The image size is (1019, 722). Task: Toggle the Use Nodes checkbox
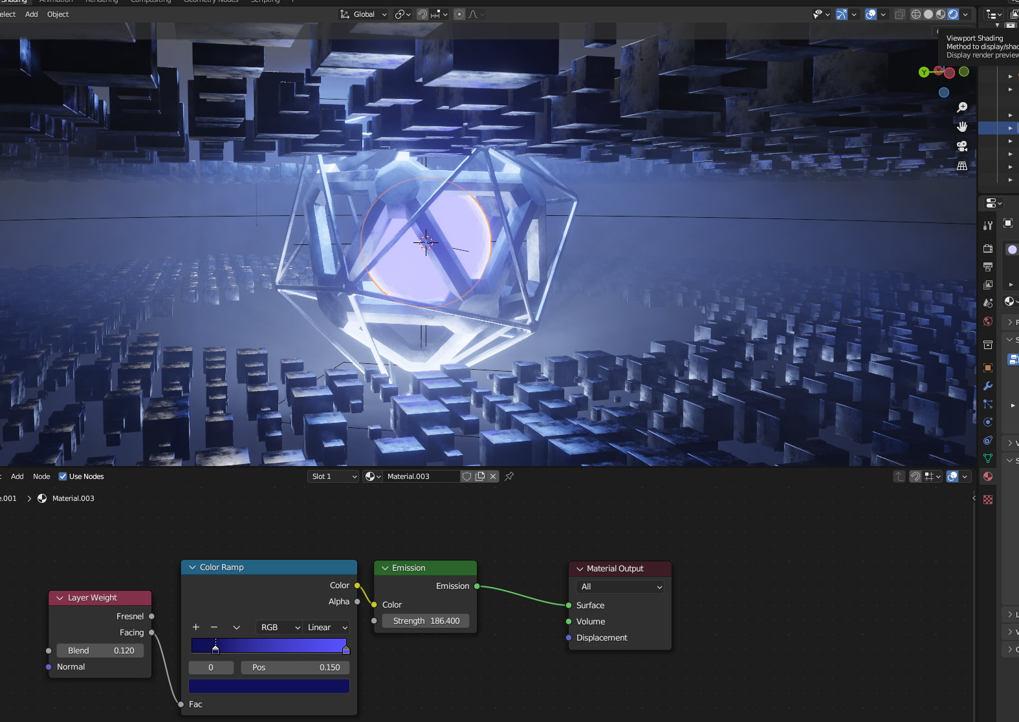pos(63,476)
